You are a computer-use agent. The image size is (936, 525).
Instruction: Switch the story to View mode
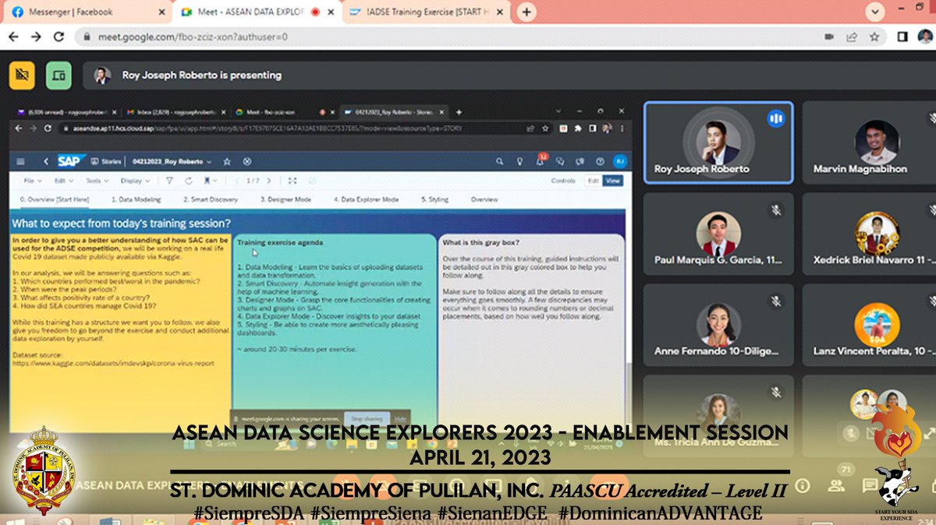(x=613, y=181)
